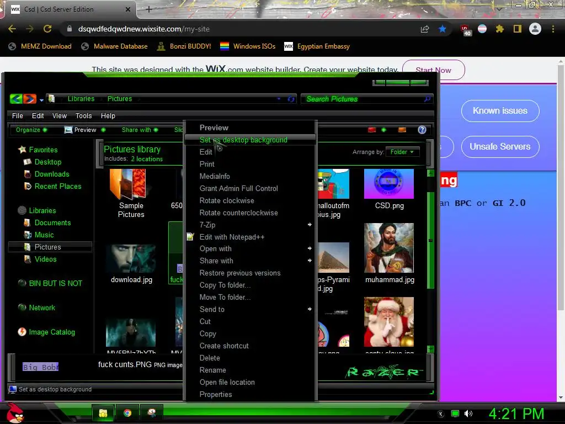
Task: Open a new Chrome tab
Action: click(x=149, y=9)
